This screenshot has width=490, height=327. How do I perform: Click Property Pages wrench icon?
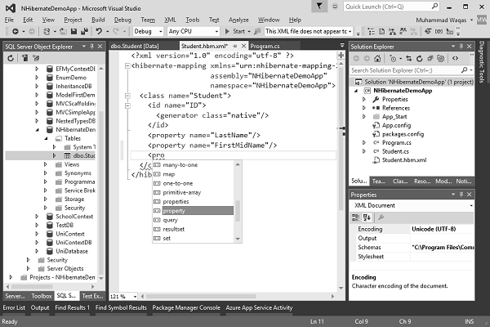point(381,217)
